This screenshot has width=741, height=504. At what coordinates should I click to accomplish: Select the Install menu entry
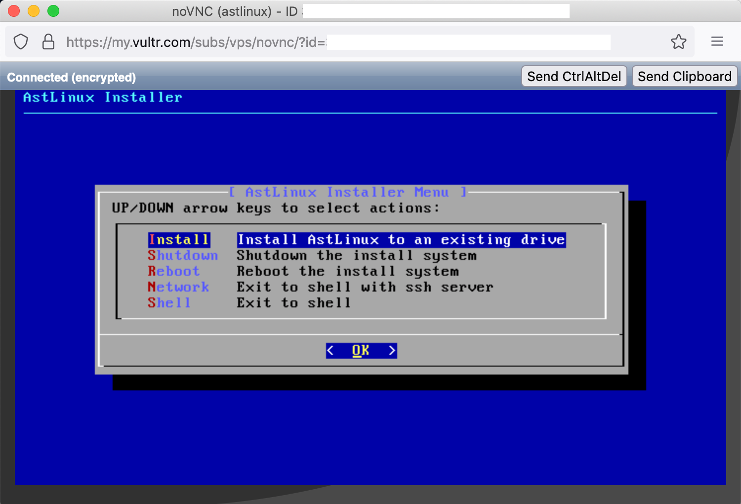(179, 240)
